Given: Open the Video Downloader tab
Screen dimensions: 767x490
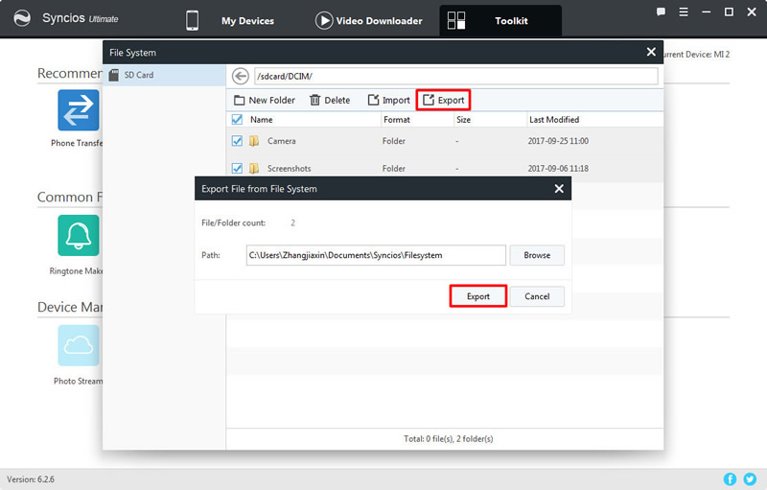Looking at the screenshot, I should 379,21.
